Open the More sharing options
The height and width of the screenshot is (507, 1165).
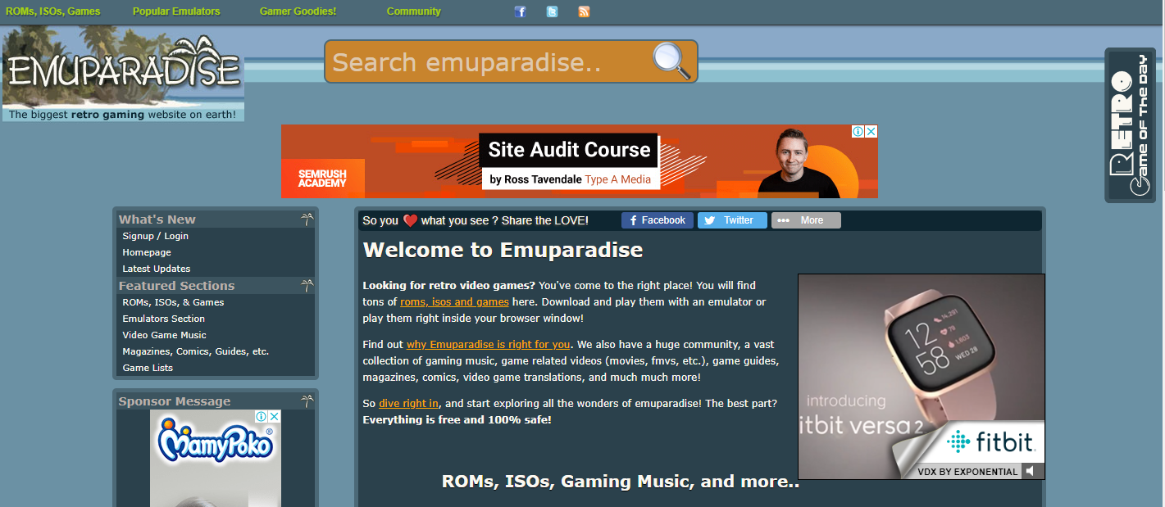tap(805, 220)
